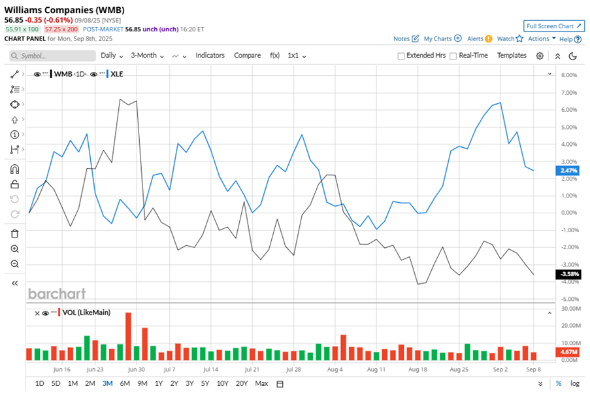The width and height of the screenshot is (590, 399).
Task: Click the black WMB series color bar
Action: coord(51,74)
